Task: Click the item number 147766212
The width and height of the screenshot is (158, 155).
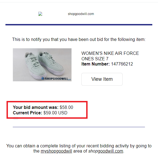Action: 122,64
